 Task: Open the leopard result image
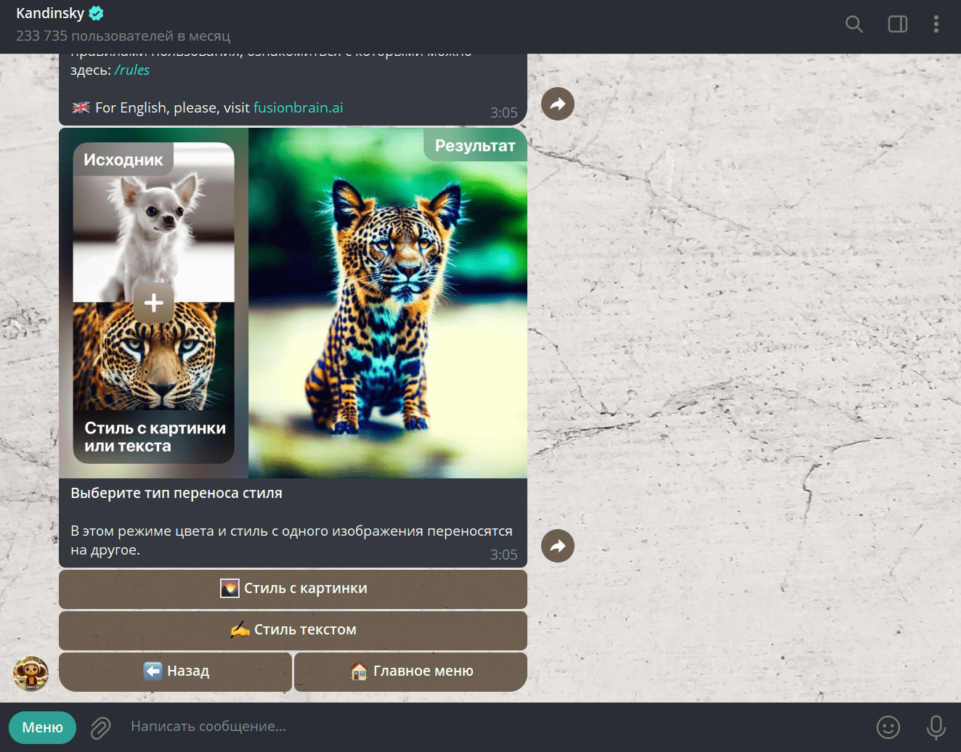(388, 303)
